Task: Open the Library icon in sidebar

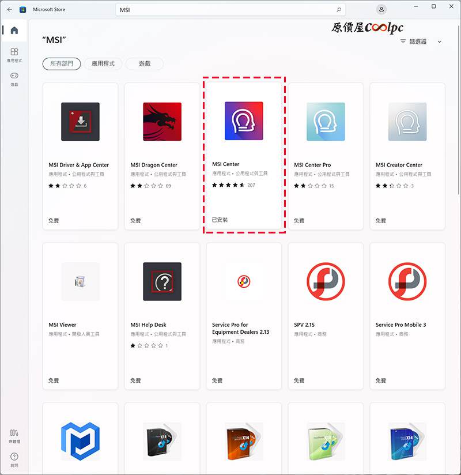Action: coord(14,436)
